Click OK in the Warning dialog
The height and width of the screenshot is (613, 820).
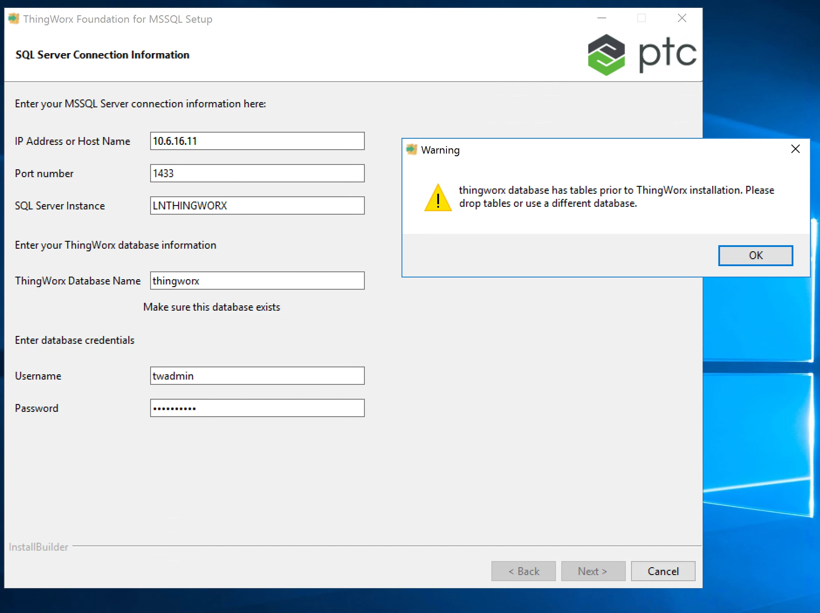(755, 255)
